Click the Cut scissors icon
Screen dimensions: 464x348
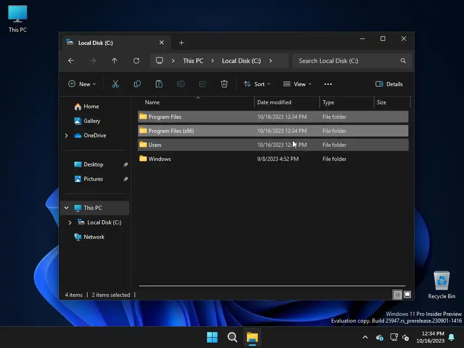116,84
